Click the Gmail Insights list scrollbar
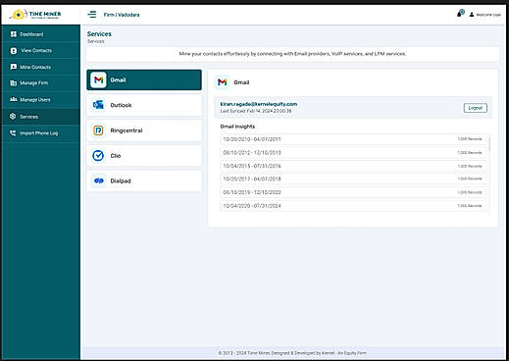The width and height of the screenshot is (509, 361). click(489, 143)
